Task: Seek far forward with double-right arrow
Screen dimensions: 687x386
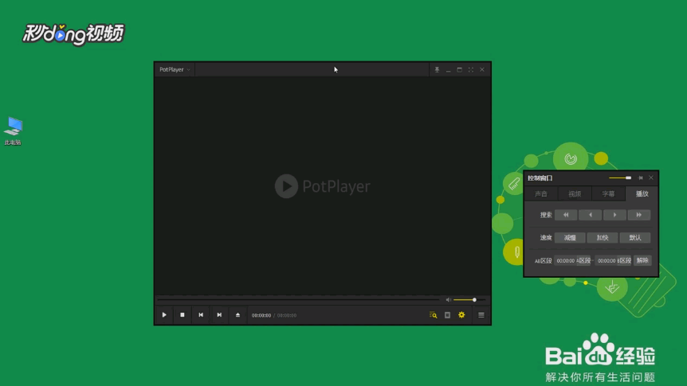Action: coord(639,215)
